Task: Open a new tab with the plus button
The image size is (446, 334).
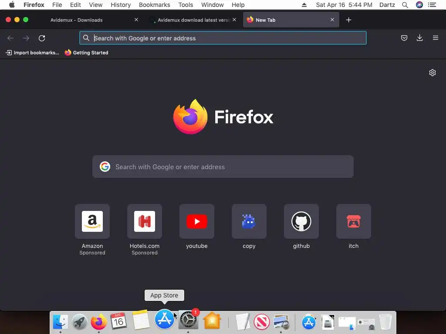Action: [348, 20]
